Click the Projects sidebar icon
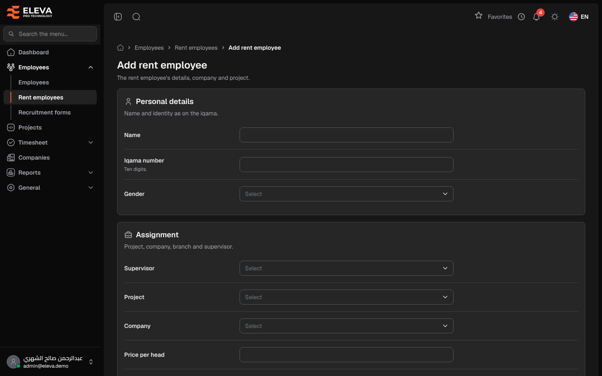Screen dimensions: 602x376 [x=11, y=127]
